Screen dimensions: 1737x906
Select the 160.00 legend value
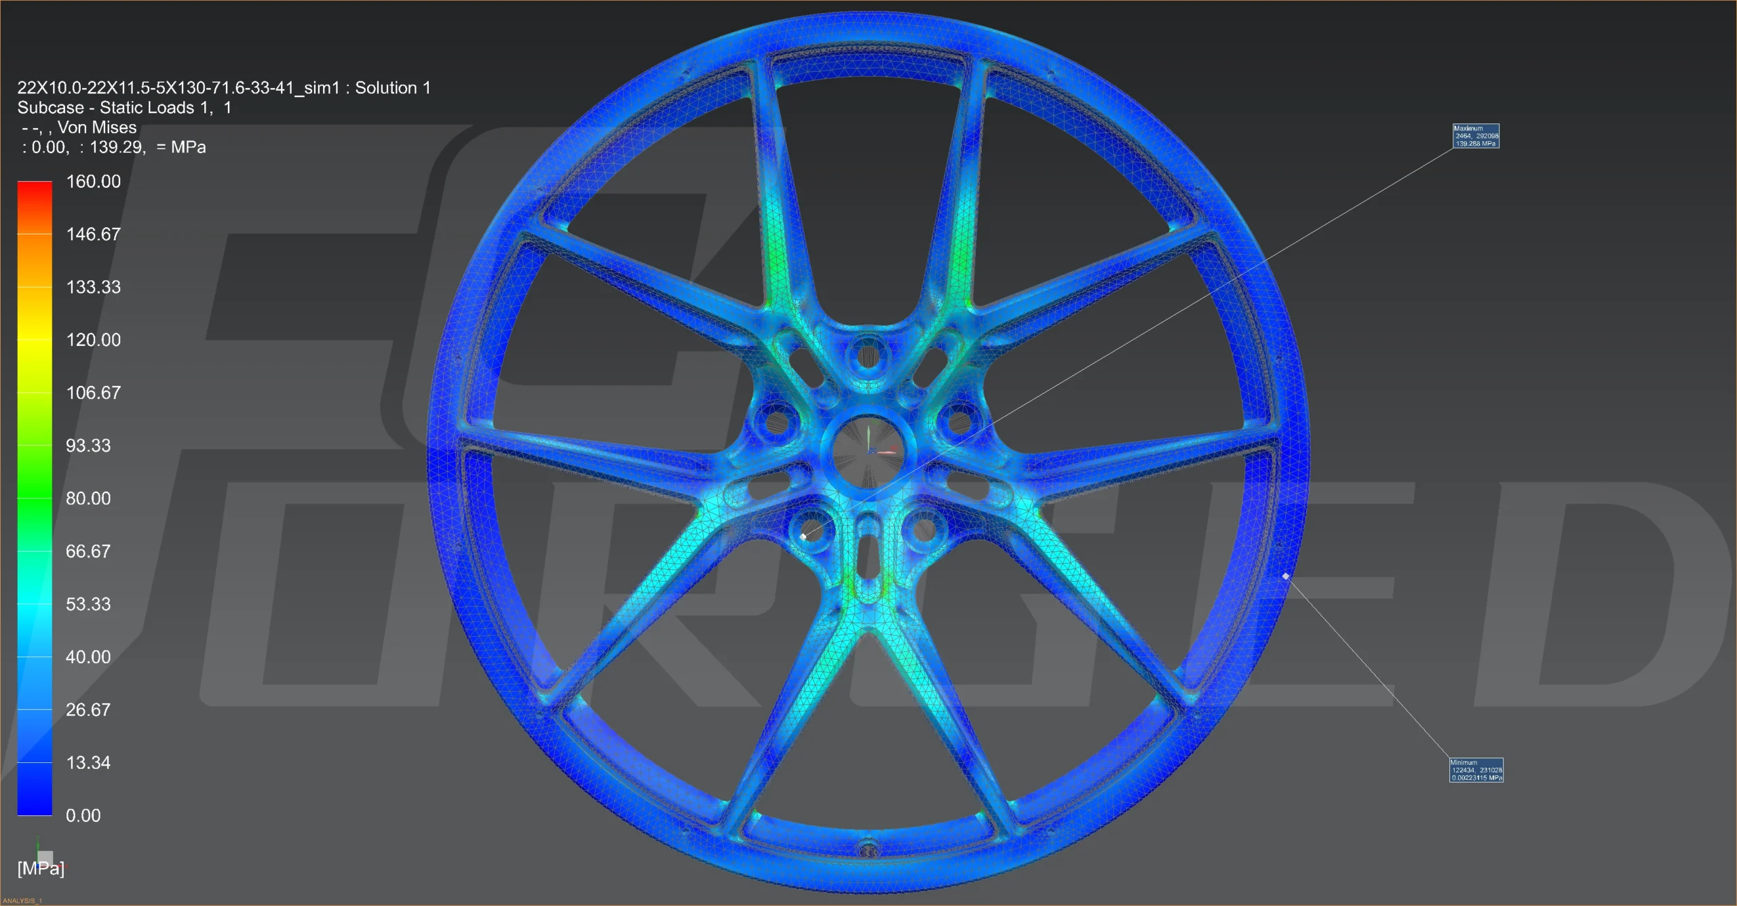(94, 182)
